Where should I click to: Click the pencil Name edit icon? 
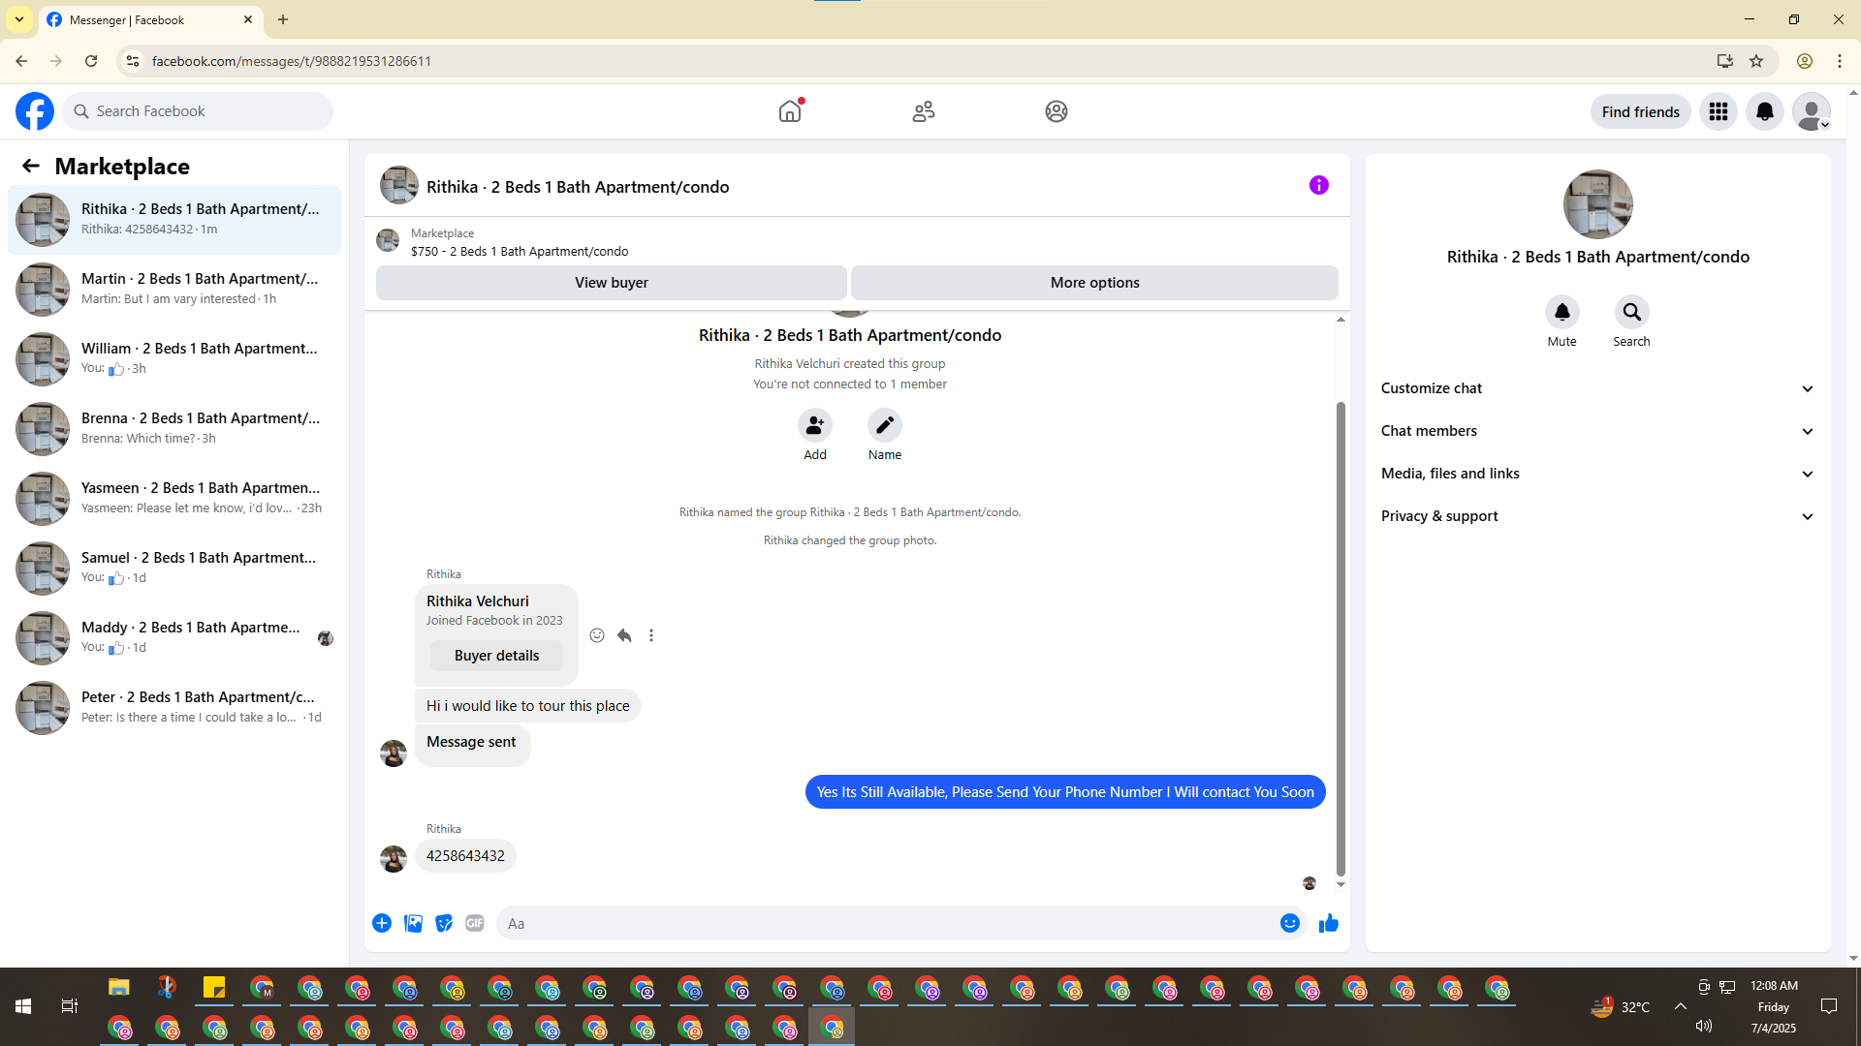[884, 425]
